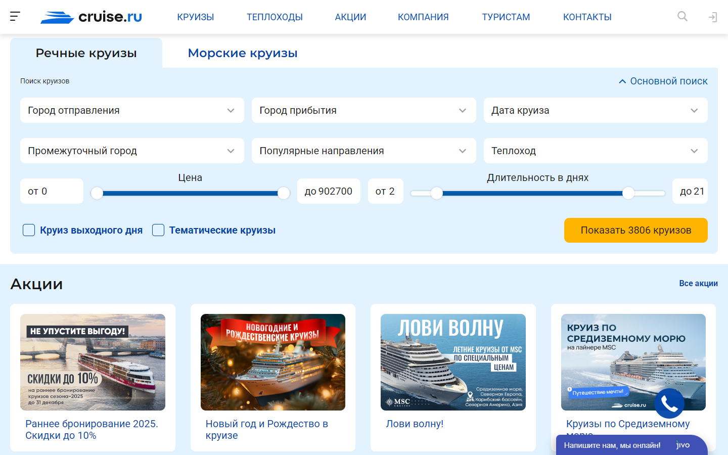Click the login door icon
728x455 pixels.
pos(713,17)
